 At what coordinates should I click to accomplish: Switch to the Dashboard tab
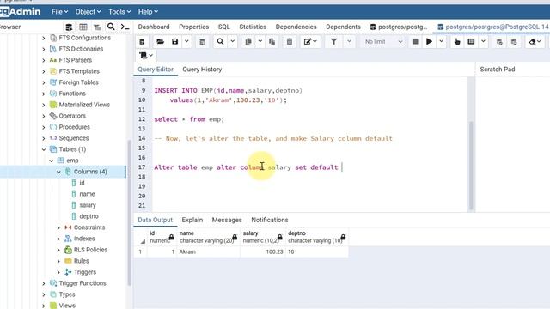(154, 27)
